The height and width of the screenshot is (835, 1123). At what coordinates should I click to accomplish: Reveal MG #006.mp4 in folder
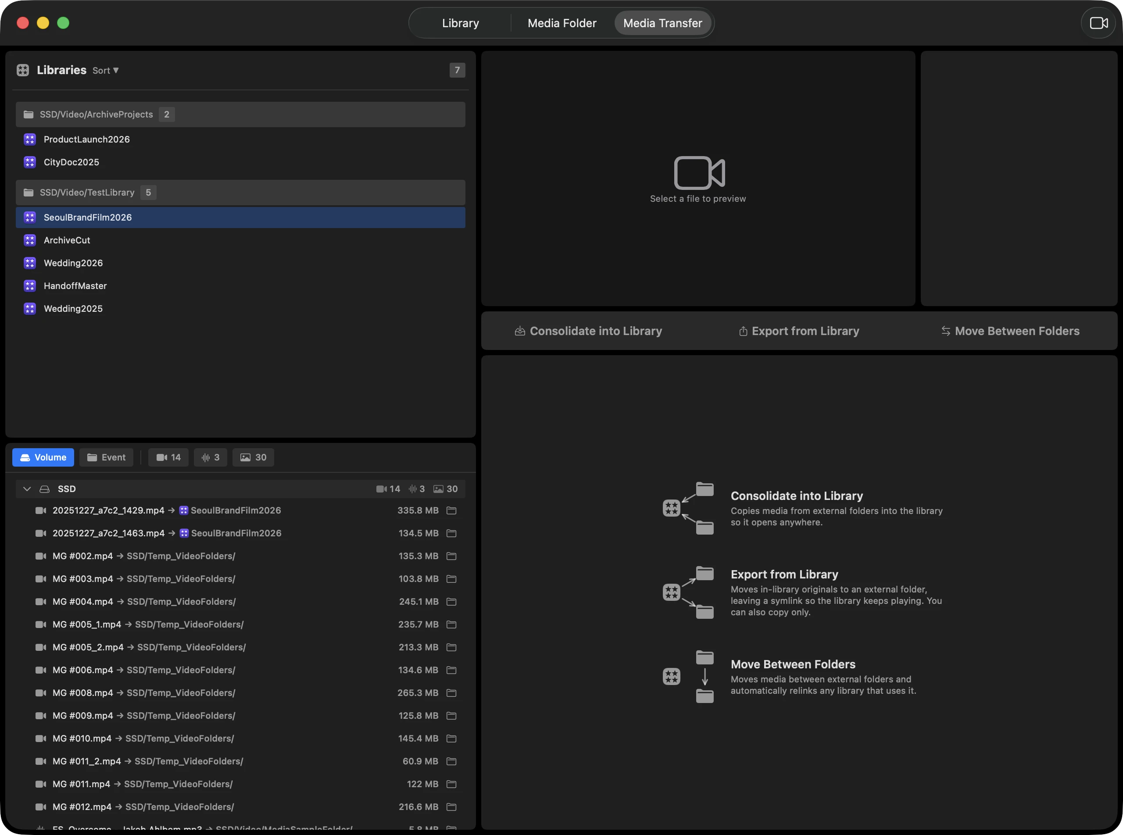[451, 670]
